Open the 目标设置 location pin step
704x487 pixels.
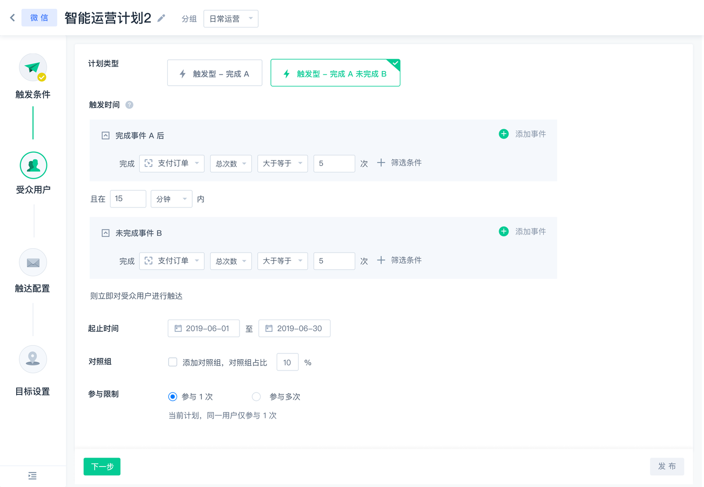(33, 359)
